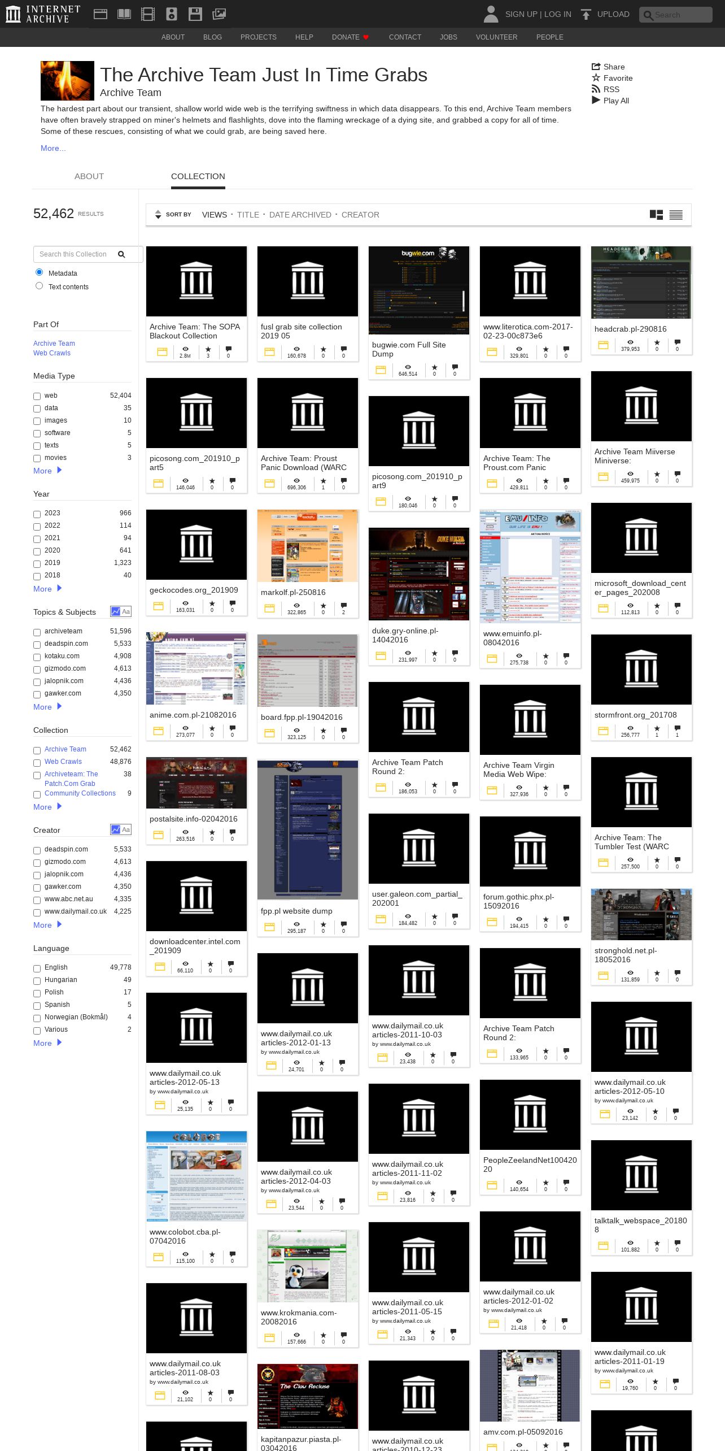Open Archive Team: The SOPA Blackout Collection title
The image size is (725, 1451).
pos(195,331)
